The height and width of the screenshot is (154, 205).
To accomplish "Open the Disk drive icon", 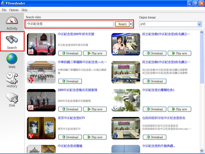I will pos(12,98).
